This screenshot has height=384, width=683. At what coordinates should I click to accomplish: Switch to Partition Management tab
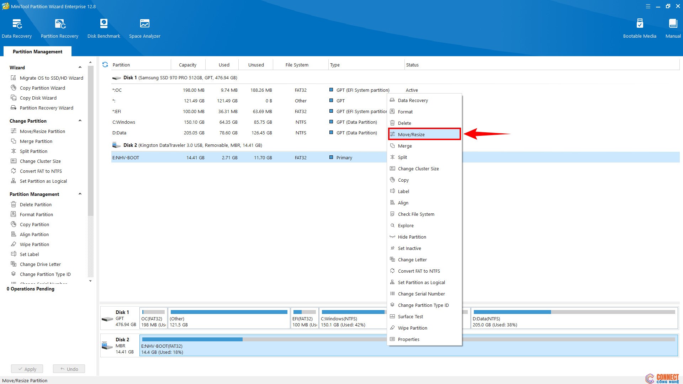point(37,52)
